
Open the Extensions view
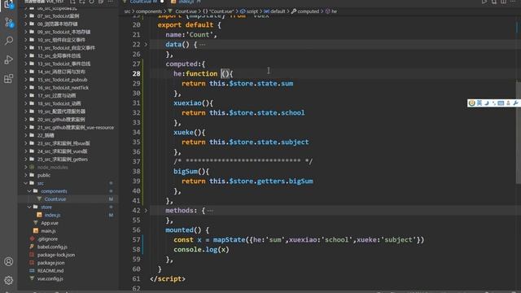(x=9, y=79)
